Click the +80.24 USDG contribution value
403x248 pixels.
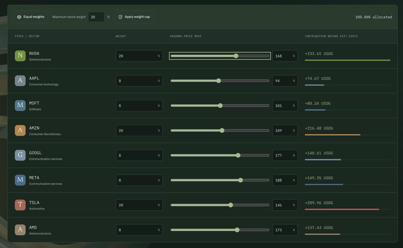[318, 103]
